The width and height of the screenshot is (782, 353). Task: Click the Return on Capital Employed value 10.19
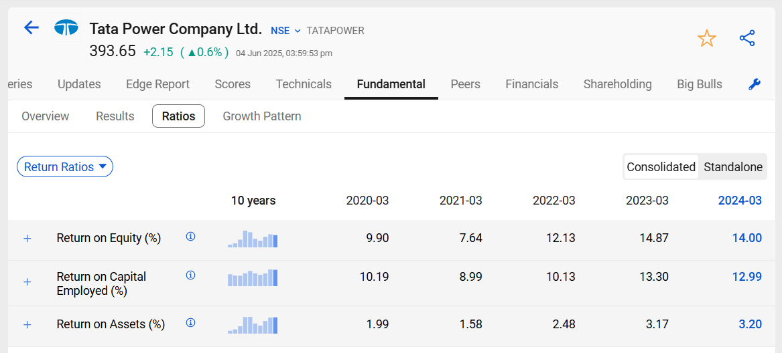click(374, 276)
